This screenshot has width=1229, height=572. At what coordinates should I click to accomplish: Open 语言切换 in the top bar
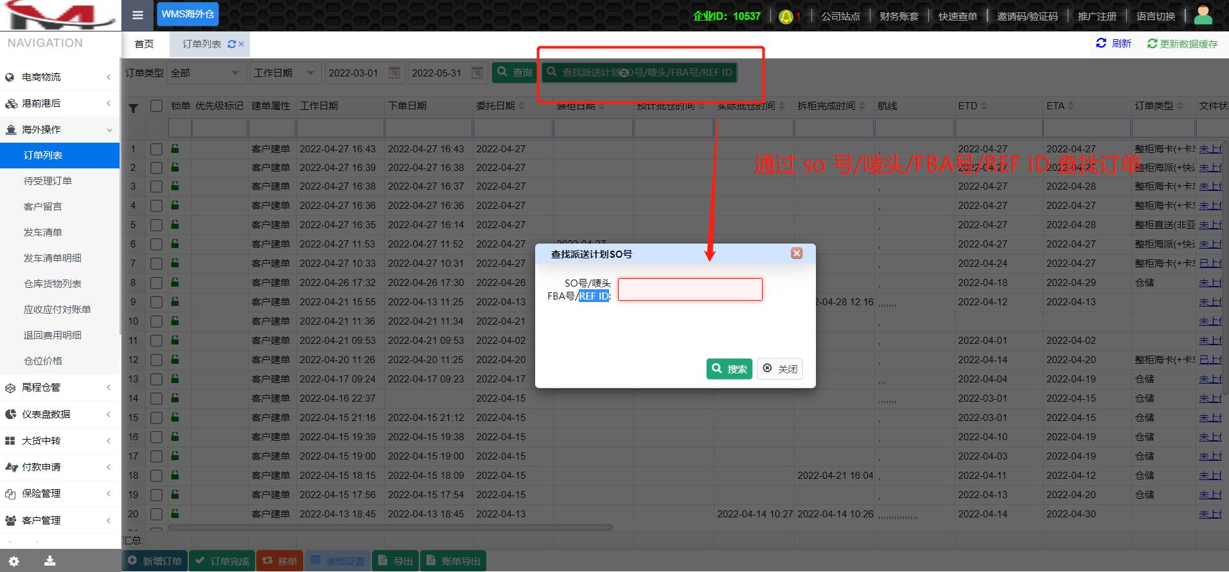click(x=1156, y=17)
